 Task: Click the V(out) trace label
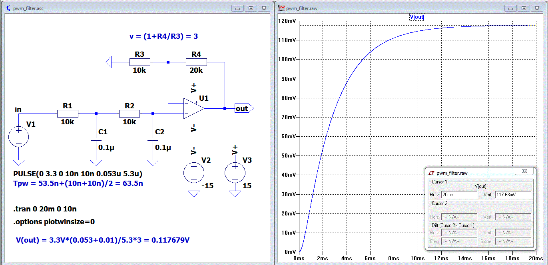tap(417, 17)
